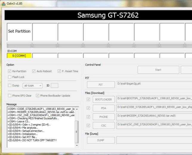192x155 pixels.
Task: Click the Start button
Action: coord(158,70)
